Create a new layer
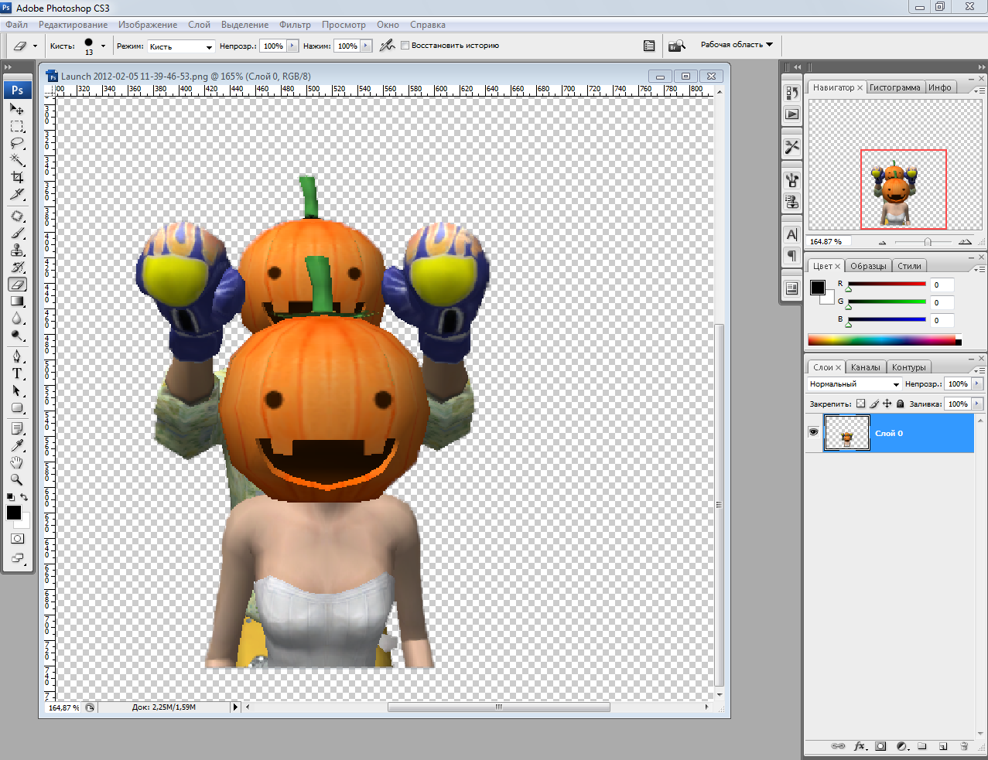This screenshot has height=760, width=988. [943, 746]
